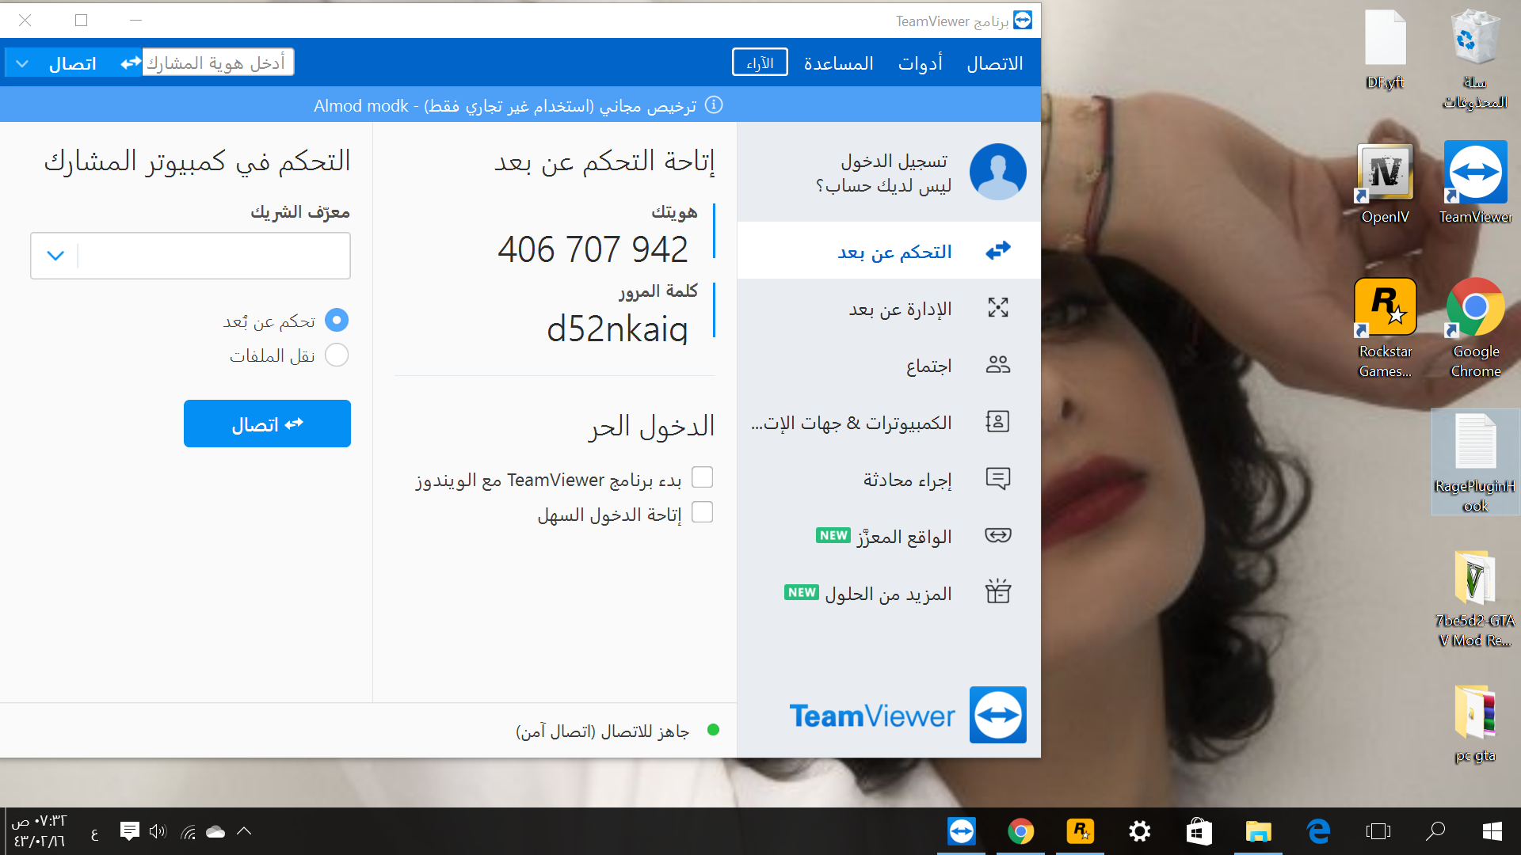The height and width of the screenshot is (855, 1521).
Task: Select the Computers & Contacts icon
Action: (997, 422)
